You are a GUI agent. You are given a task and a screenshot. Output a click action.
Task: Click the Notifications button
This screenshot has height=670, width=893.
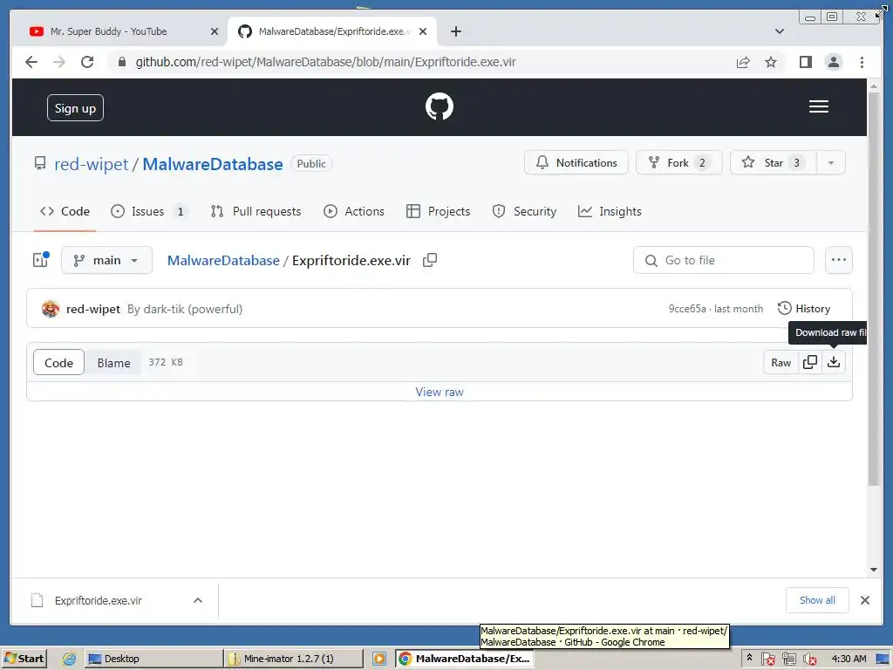pos(576,163)
